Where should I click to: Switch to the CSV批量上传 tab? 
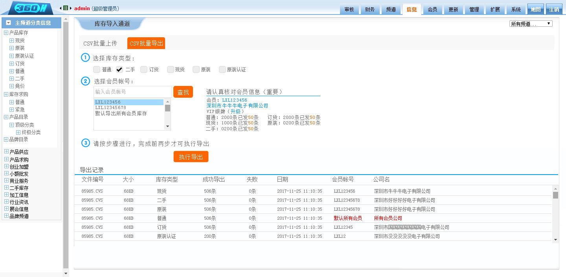[100, 43]
